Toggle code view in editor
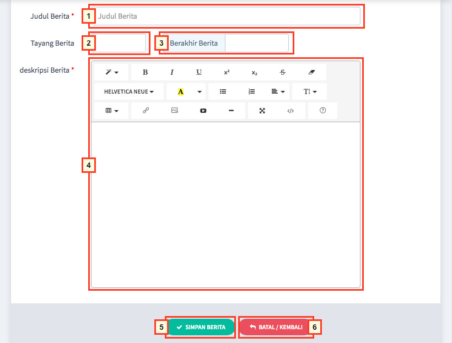The image size is (452, 343). 290,111
